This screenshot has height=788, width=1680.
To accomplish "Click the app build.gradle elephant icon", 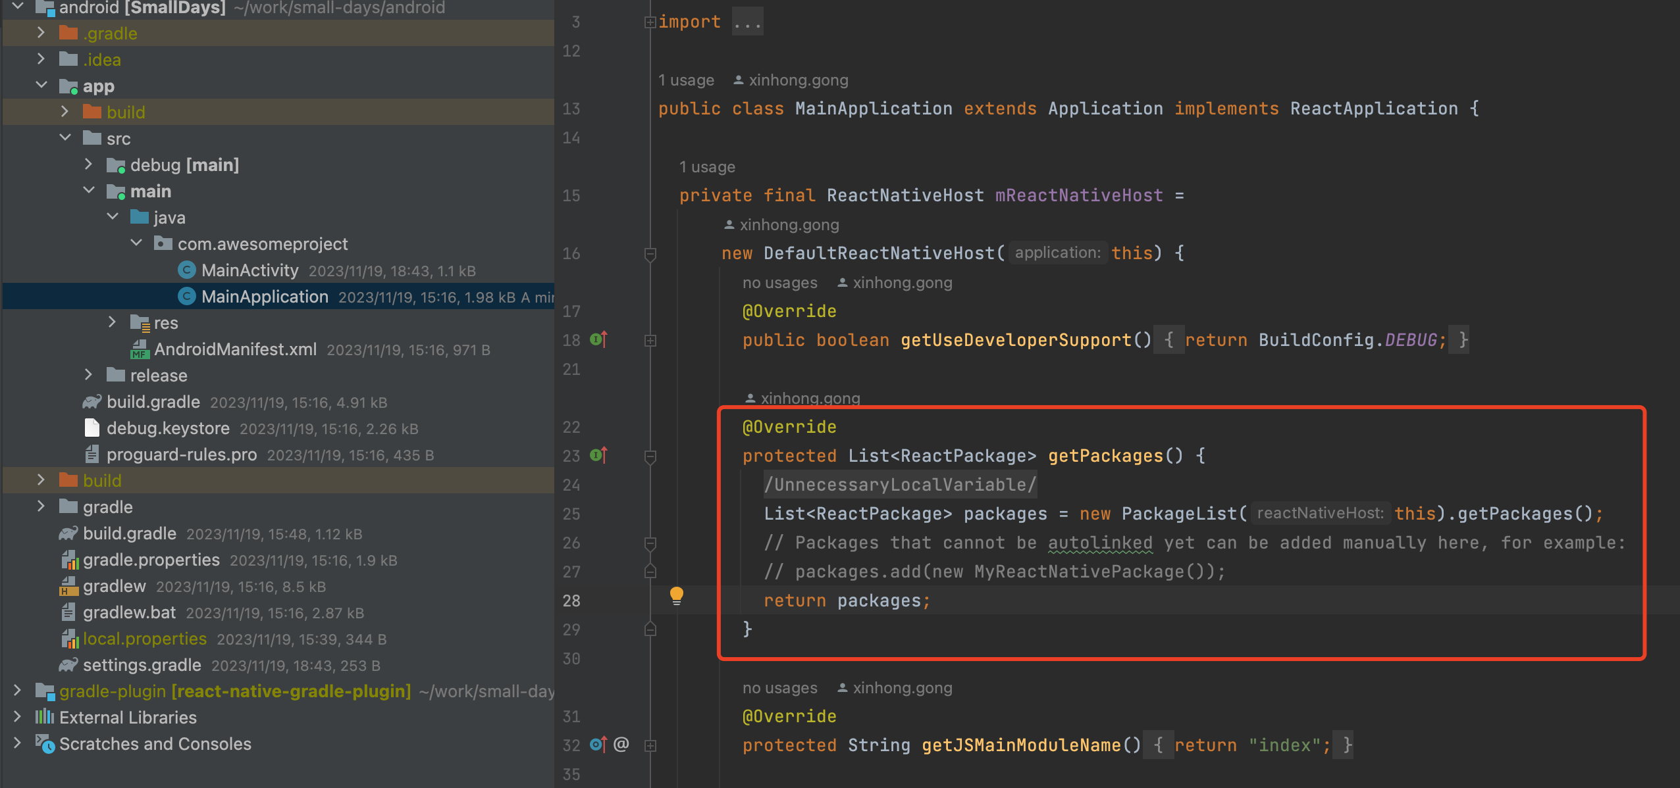I will pos(92,401).
